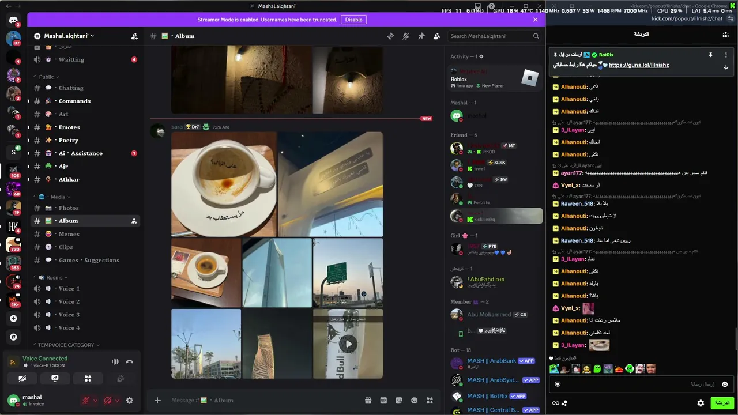
Task: Open the Roblox activity card
Action: point(495,78)
